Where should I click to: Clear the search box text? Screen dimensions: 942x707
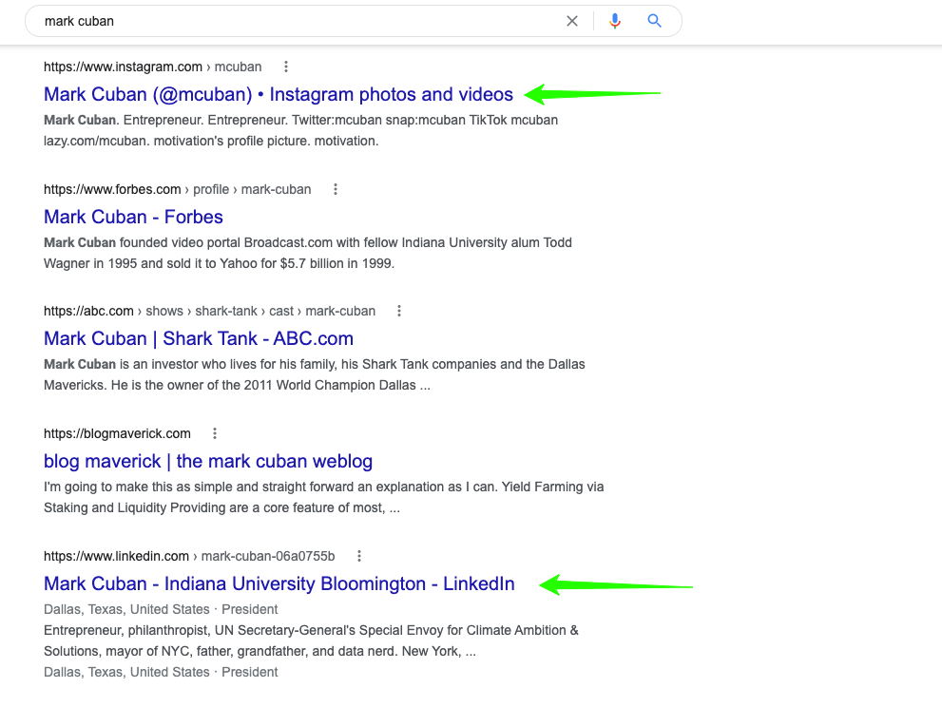tap(572, 21)
